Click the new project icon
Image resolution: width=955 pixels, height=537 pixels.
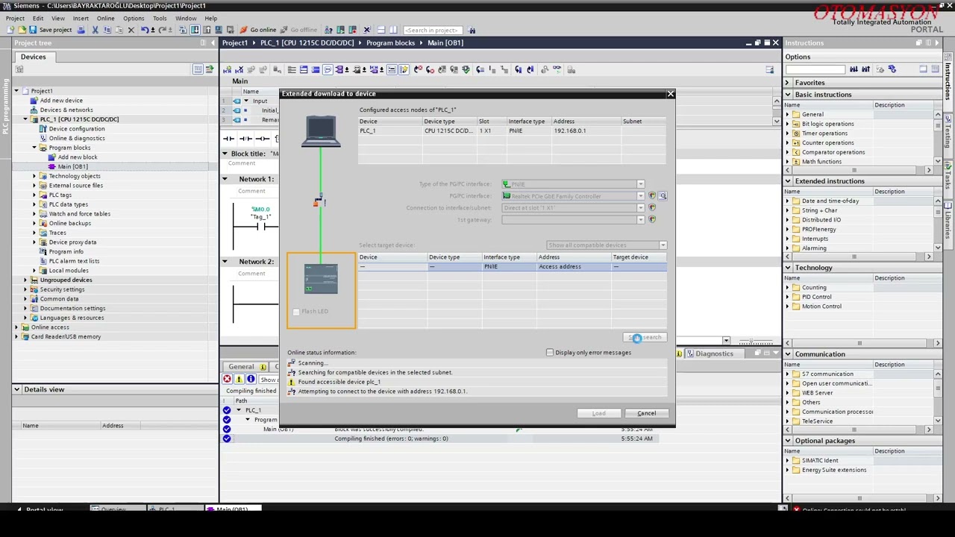(x=10, y=30)
